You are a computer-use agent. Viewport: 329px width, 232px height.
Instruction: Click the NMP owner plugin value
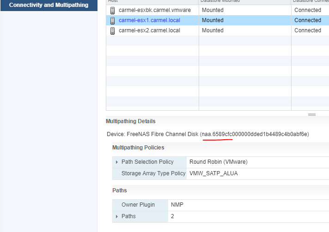[x=177, y=205]
